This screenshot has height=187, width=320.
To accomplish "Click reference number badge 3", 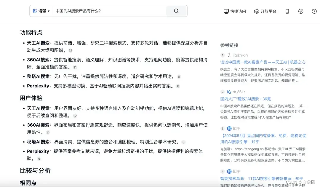I will tap(223, 129).
